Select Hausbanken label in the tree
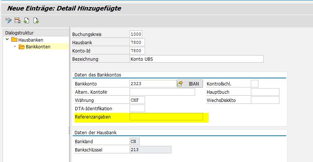 (x=31, y=40)
